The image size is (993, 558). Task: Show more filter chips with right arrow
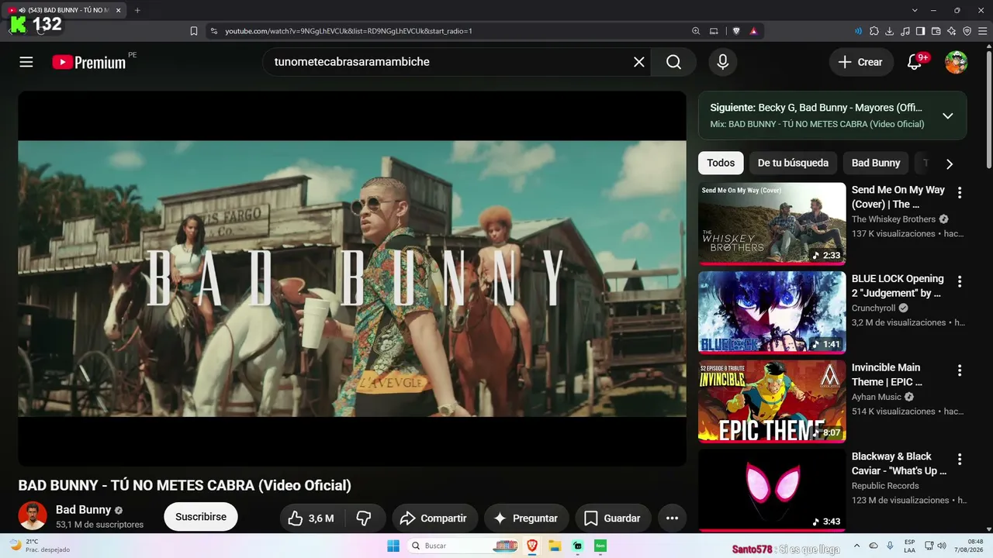tap(950, 164)
